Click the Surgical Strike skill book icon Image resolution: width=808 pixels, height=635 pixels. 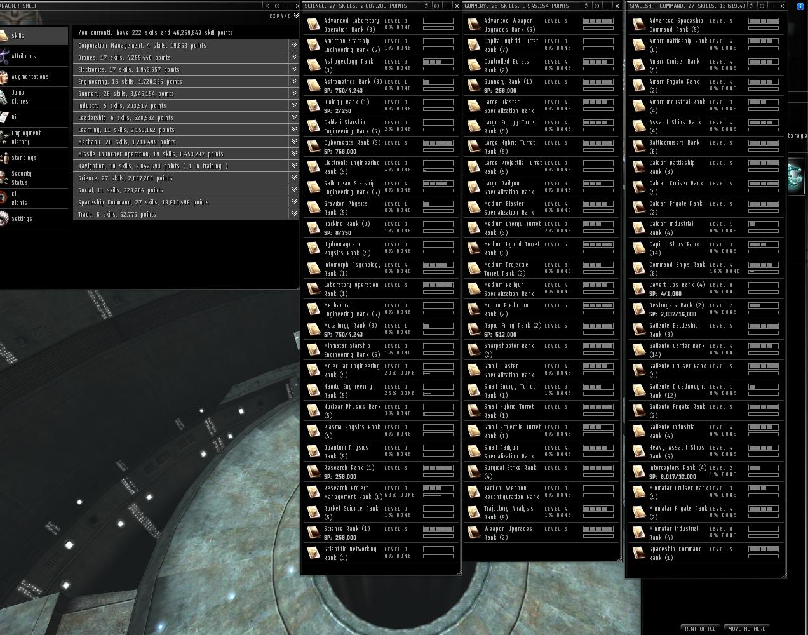(473, 472)
